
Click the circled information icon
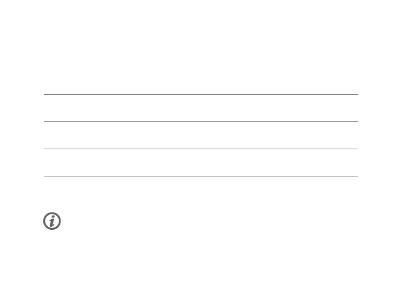52,221
